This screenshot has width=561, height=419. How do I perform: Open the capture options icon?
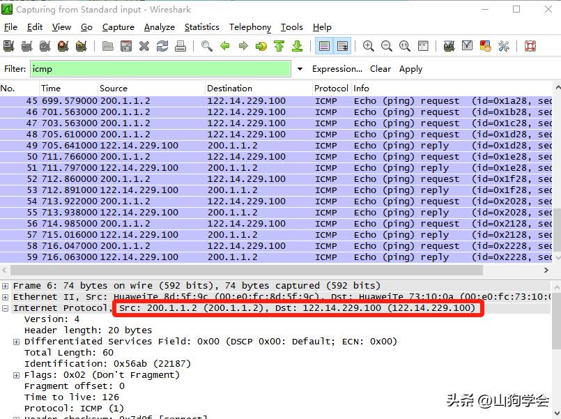click(x=26, y=46)
